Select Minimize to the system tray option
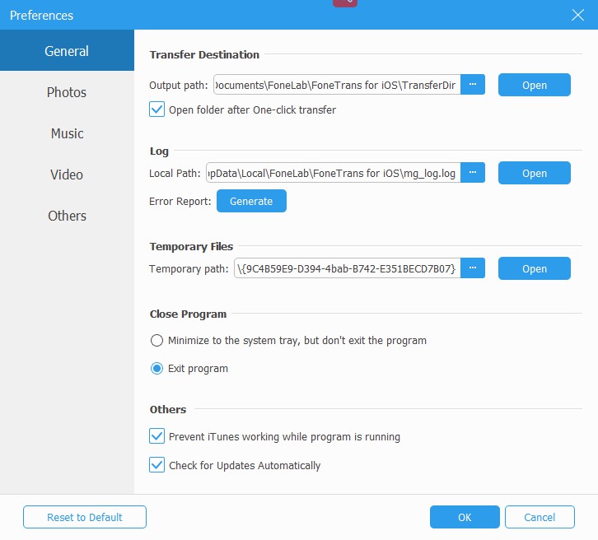Viewport: 598px width, 540px height. (x=157, y=340)
